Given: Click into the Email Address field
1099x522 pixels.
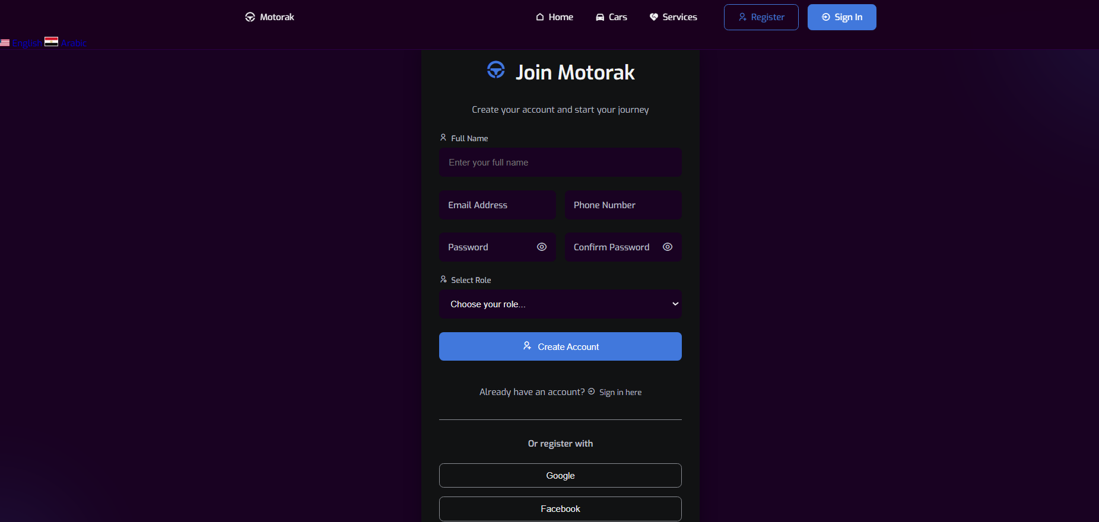Looking at the screenshot, I should [x=497, y=205].
